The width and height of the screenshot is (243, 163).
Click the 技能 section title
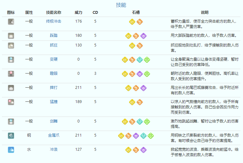121,5
